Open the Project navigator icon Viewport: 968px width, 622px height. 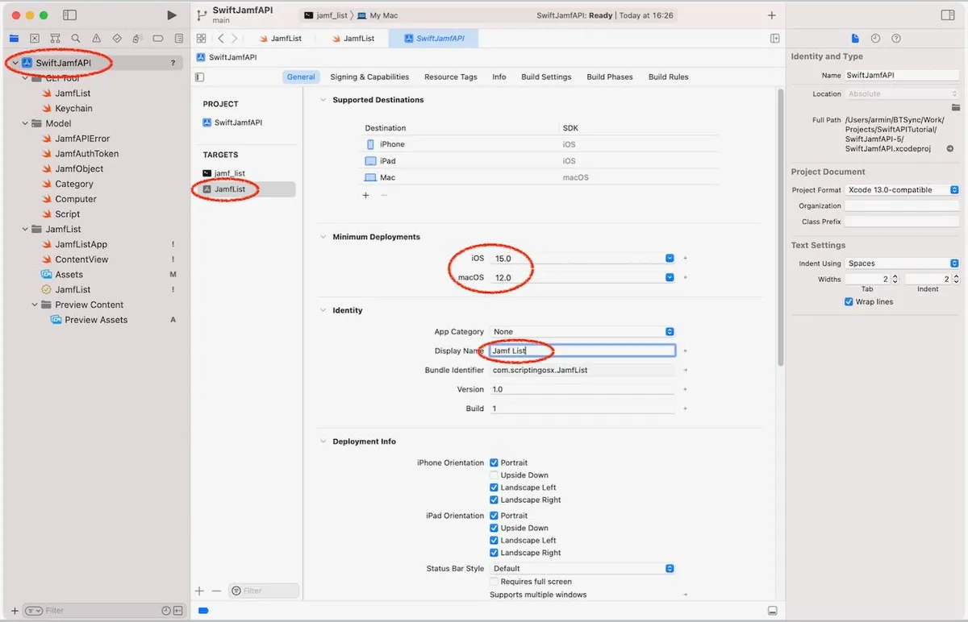[13, 38]
